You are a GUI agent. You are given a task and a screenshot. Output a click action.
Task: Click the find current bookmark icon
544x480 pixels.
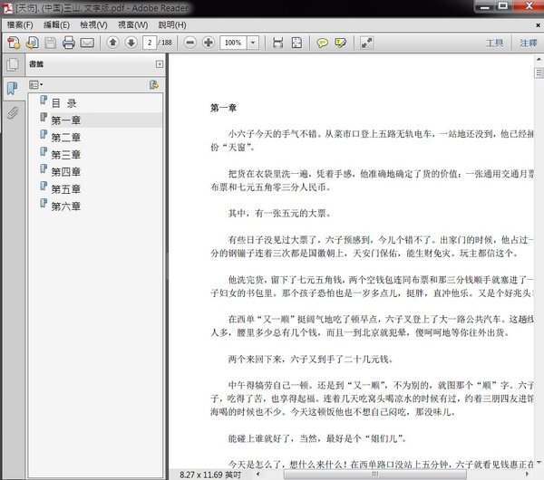tap(154, 85)
